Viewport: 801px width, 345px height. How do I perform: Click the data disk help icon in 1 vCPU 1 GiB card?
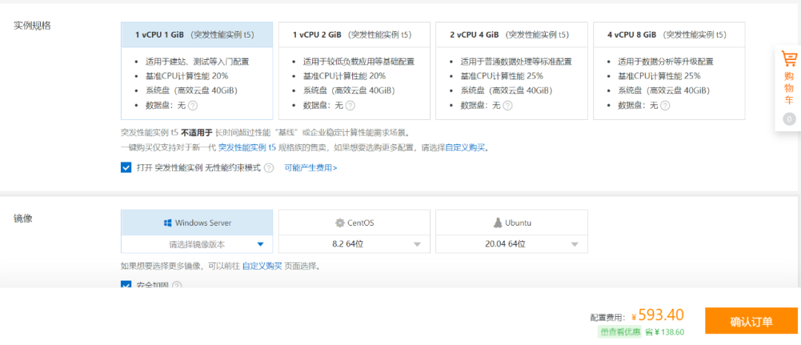pyautogui.click(x=193, y=105)
